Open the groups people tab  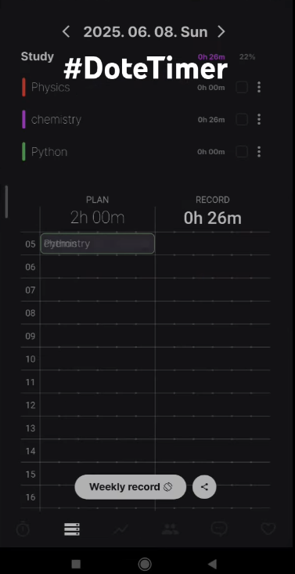coord(170,529)
